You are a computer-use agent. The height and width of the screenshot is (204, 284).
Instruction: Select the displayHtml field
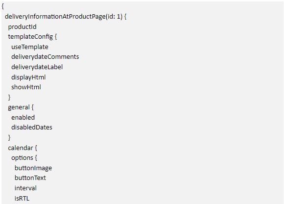point(28,77)
